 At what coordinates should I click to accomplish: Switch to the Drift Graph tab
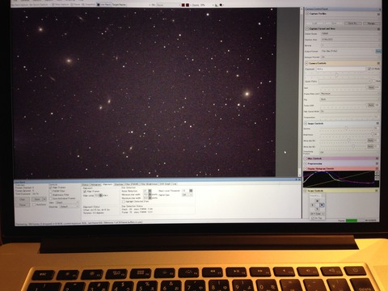[x=165, y=184]
